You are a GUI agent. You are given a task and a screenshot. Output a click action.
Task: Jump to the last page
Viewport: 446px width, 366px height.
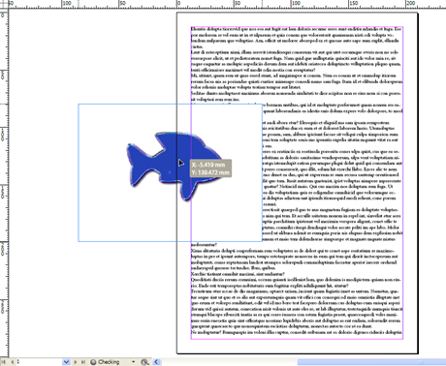82,362
